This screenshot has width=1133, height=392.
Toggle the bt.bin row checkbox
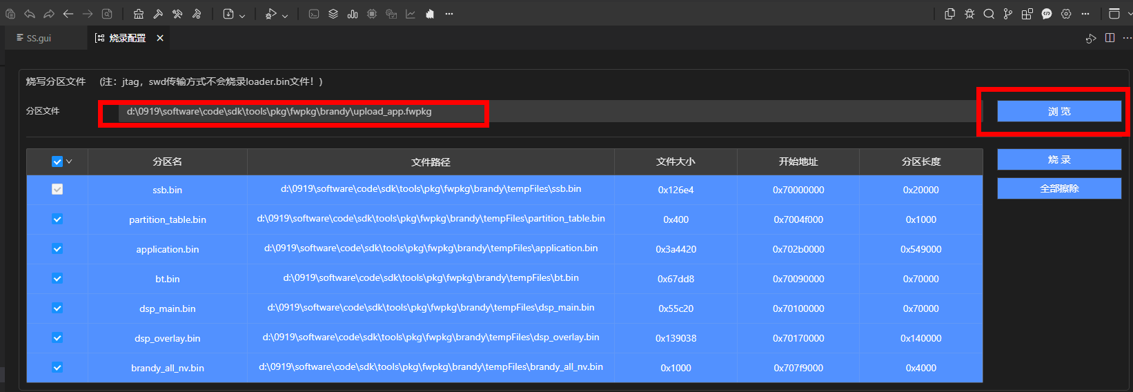[x=57, y=279]
